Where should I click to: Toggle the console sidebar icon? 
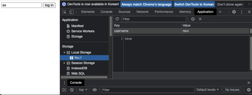click(x=64, y=90)
